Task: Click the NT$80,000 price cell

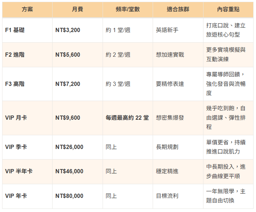Action: click(69, 196)
